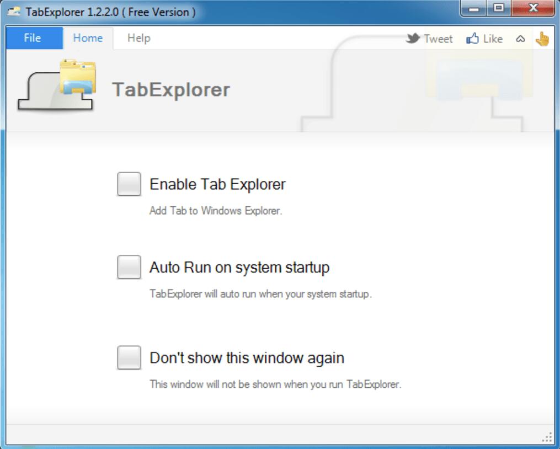Click the Tweet button
The width and height of the screenshot is (560, 449).
(x=429, y=39)
